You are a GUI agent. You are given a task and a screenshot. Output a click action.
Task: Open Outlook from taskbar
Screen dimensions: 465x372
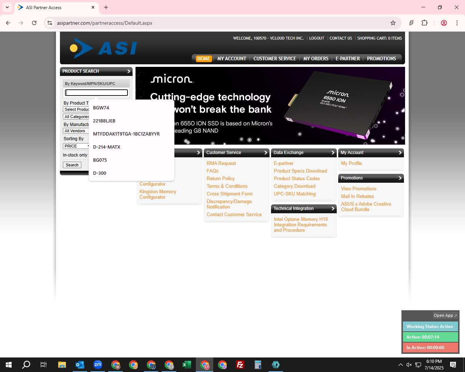pyautogui.click(x=80, y=365)
